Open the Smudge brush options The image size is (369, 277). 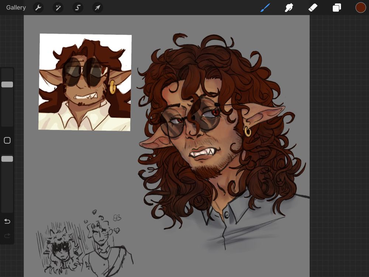click(289, 7)
